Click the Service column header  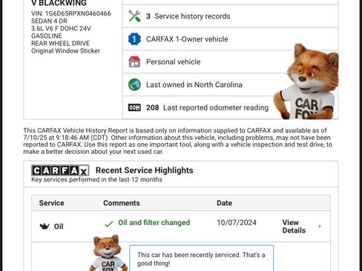[51, 203]
